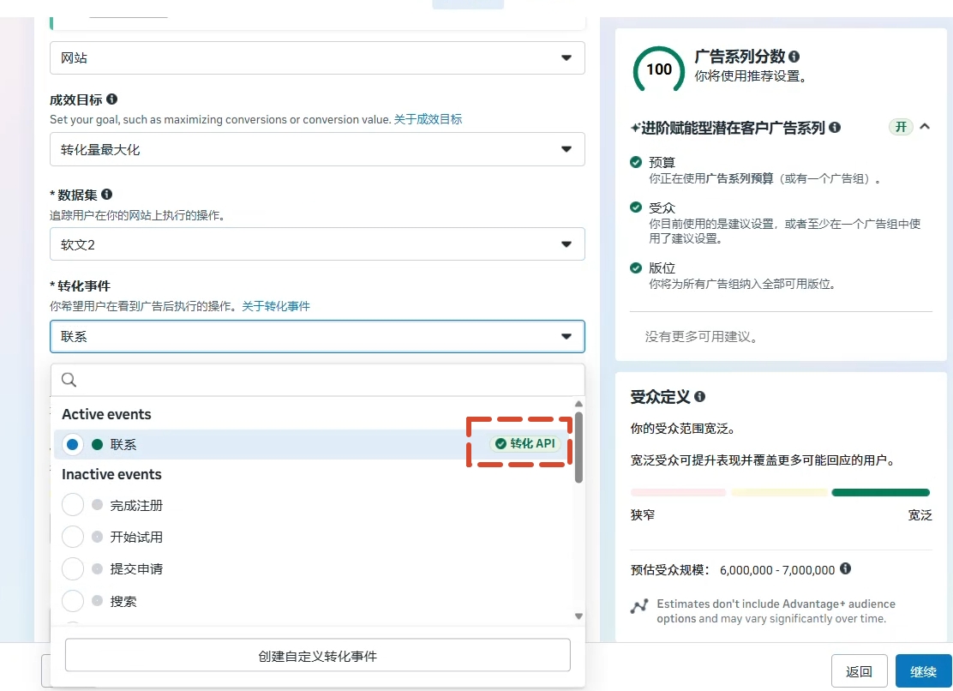Click the 转化 API badge
This screenshot has height=691, width=953.
(525, 443)
